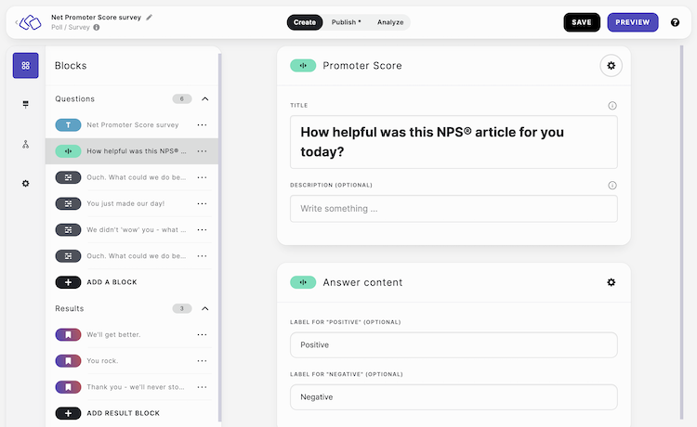
Task: Open the help question mark icon
Action: tap(675, 22)
